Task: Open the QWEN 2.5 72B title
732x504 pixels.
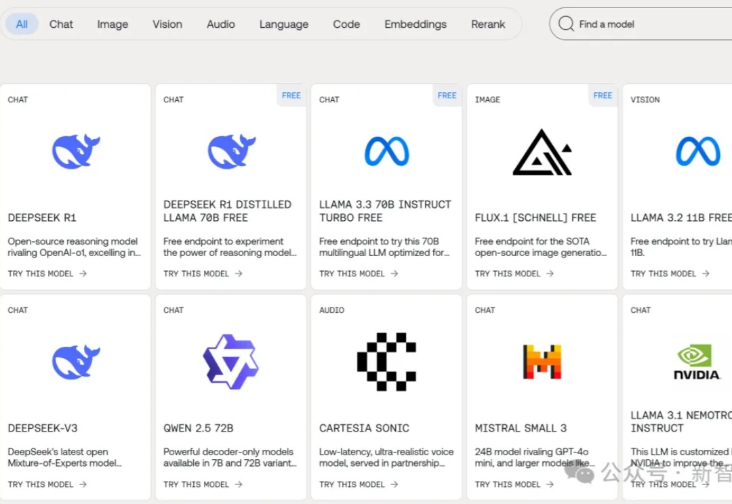Action: tap(199, 428)
